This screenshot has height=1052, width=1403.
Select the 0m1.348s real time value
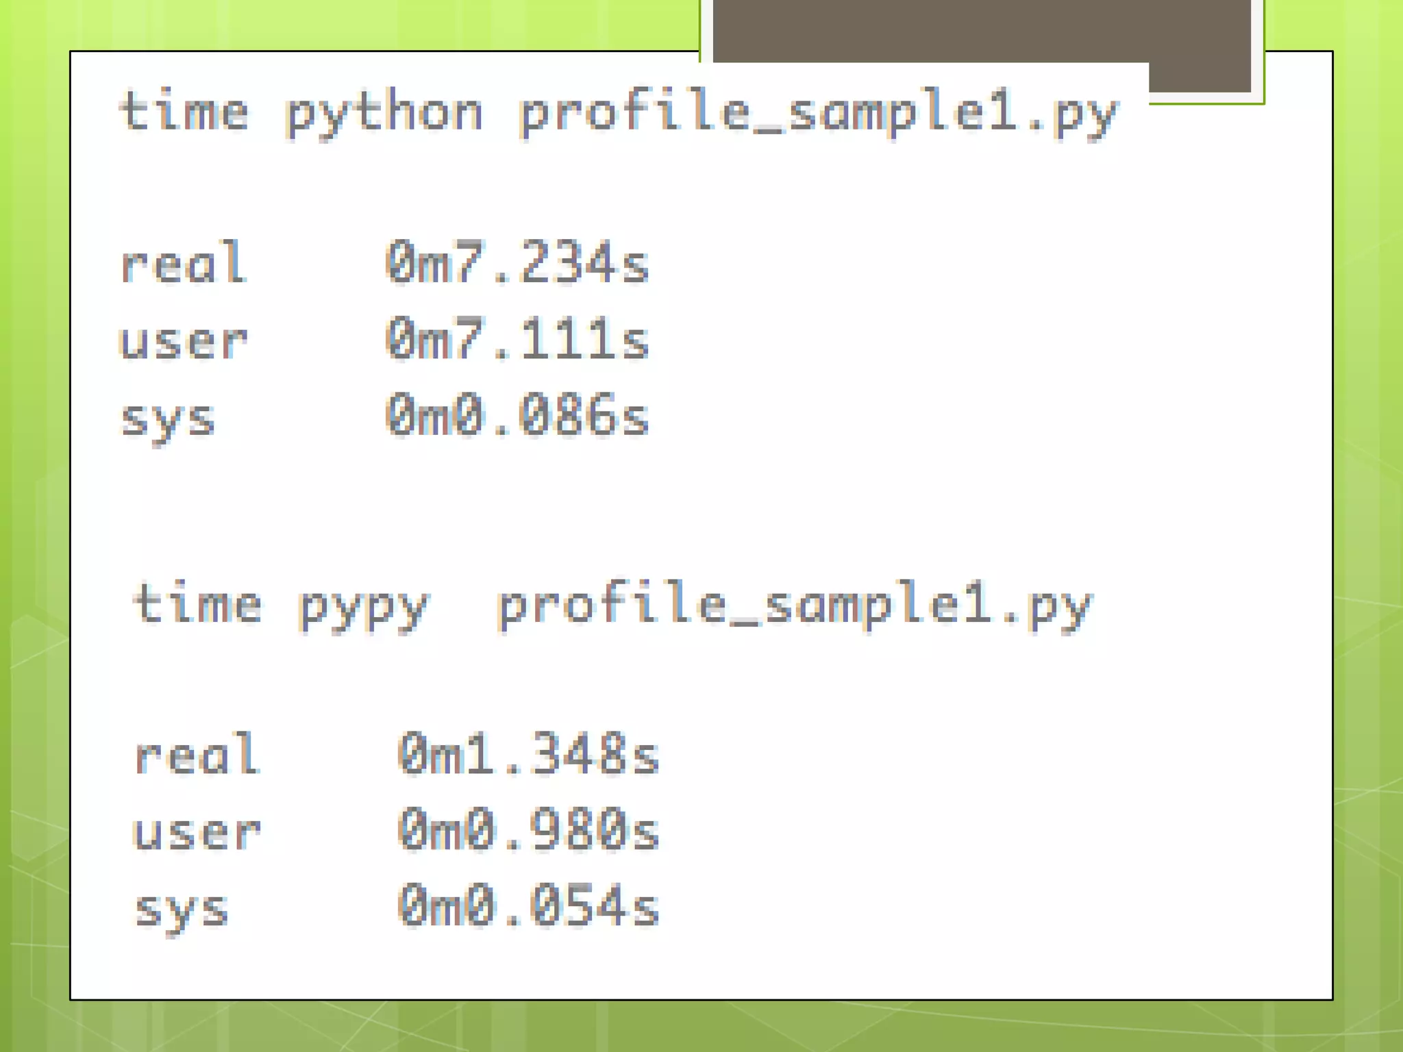click(x=528, y=755)
